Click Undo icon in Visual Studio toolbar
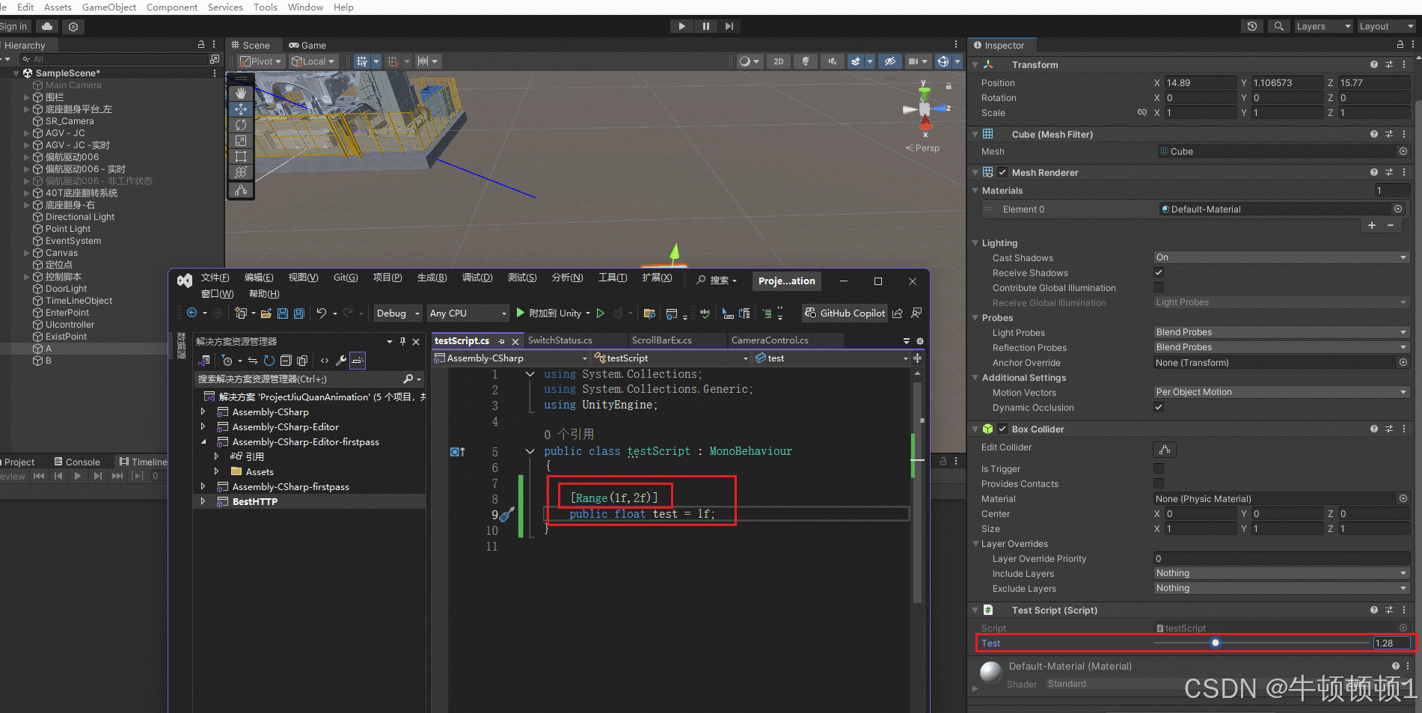 coord(322,313)
